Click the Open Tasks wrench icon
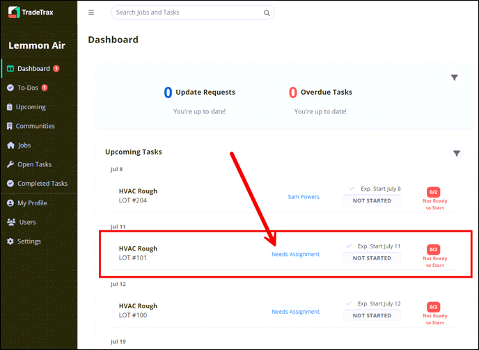This screenshot has width=479, height=350. coord(10,164)
